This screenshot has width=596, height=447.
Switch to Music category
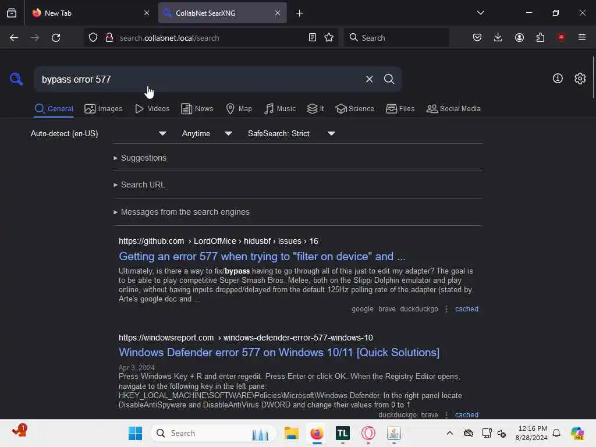(280, 109)
